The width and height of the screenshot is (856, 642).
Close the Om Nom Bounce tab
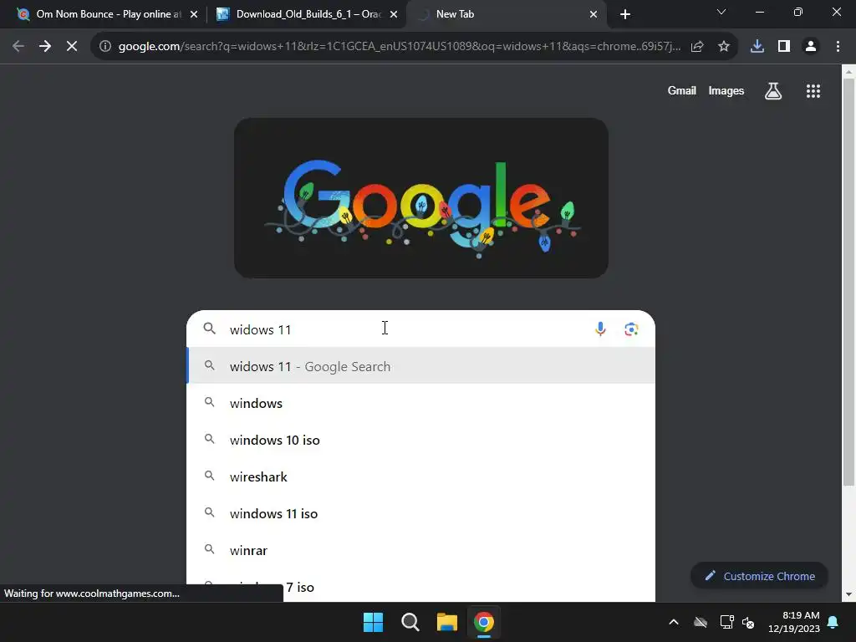coord(194,15)
